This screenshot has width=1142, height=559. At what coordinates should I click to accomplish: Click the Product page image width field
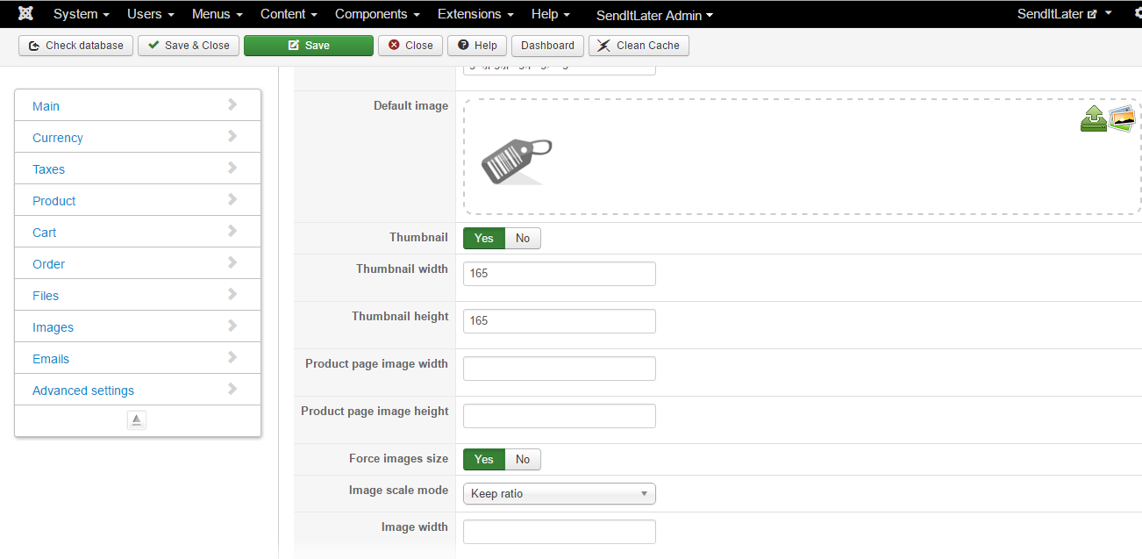560,369
